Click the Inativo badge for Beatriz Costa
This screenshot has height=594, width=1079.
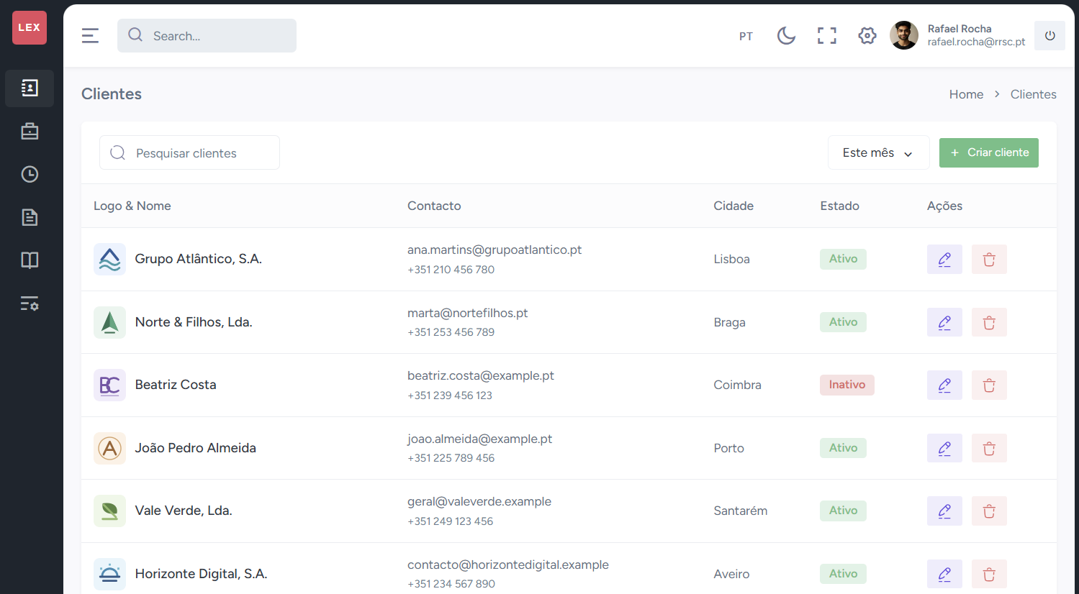[847, 385]
